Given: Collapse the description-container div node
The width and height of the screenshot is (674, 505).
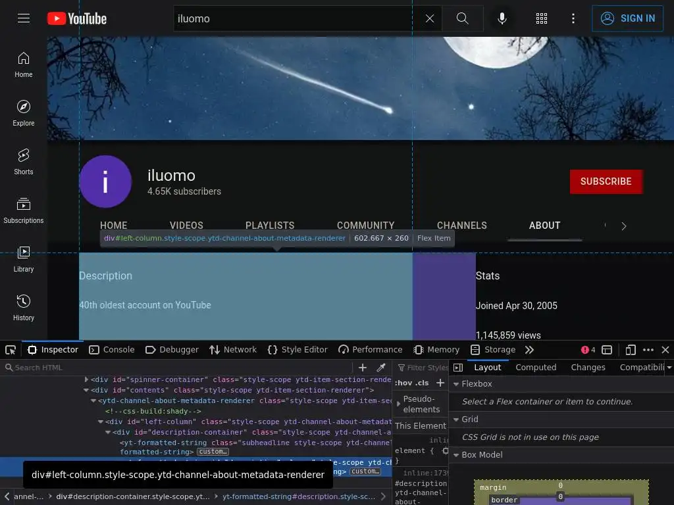Looking at the screenshot, I should (x=108, y=433).
